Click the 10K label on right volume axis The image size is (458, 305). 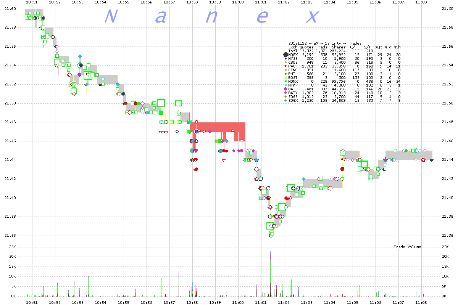pos(445,276)
